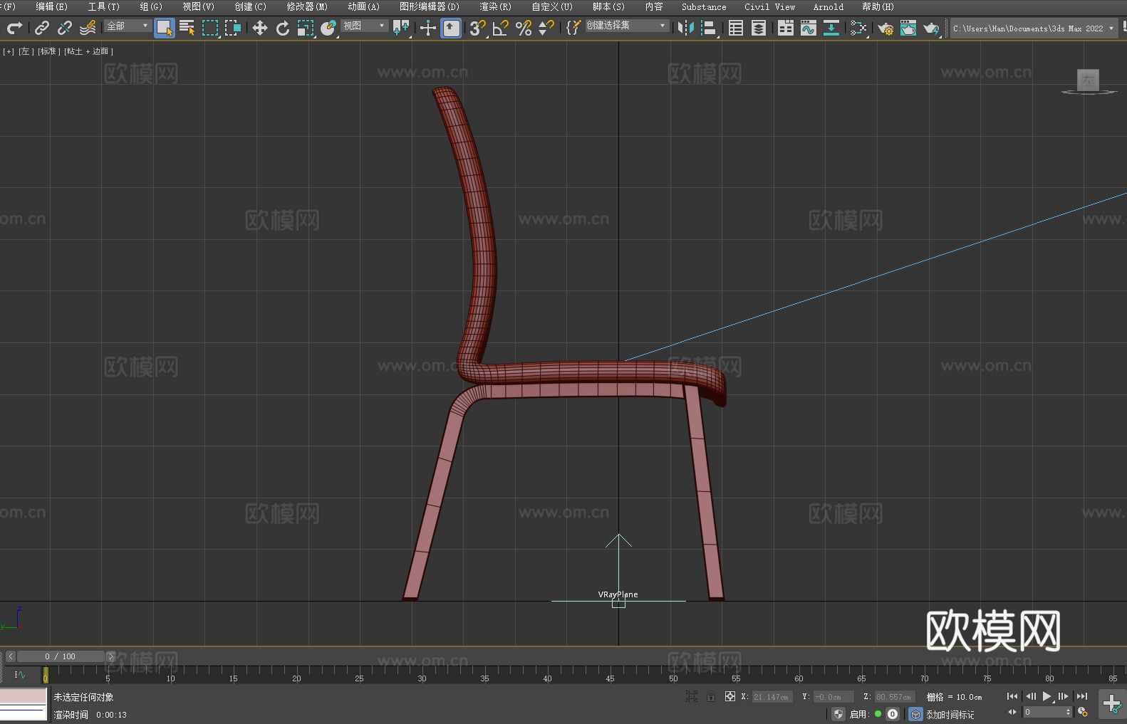Open the Layer Explorer icon
Screen dimensions: 1127x724
[x=759, y=28]
